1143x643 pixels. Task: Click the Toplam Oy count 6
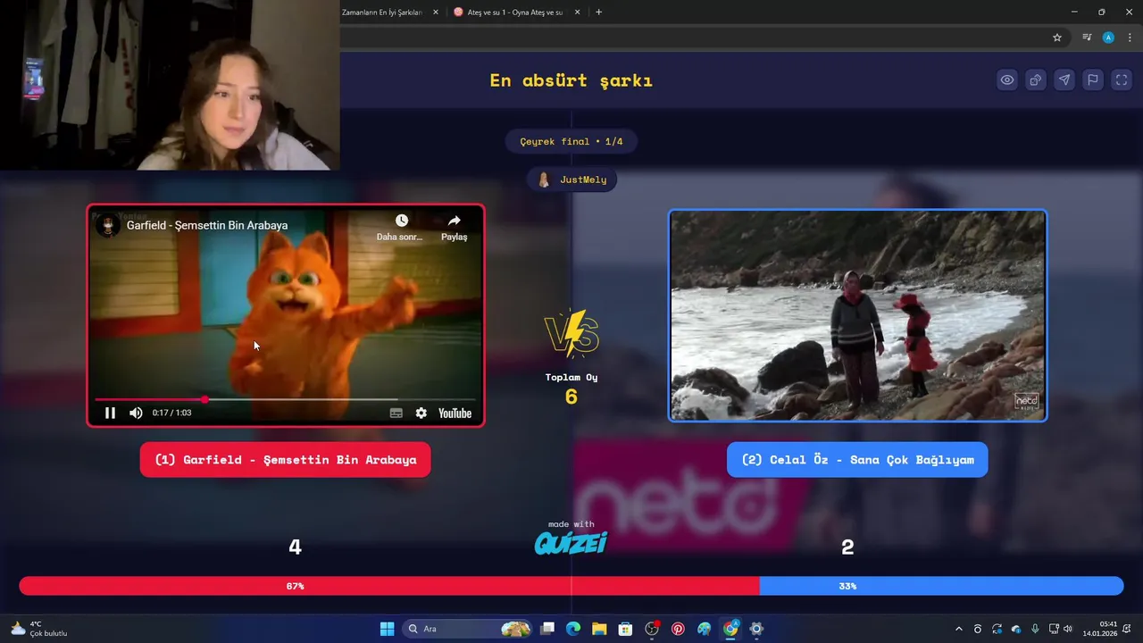pyautogui.click(x=571, y=397)
